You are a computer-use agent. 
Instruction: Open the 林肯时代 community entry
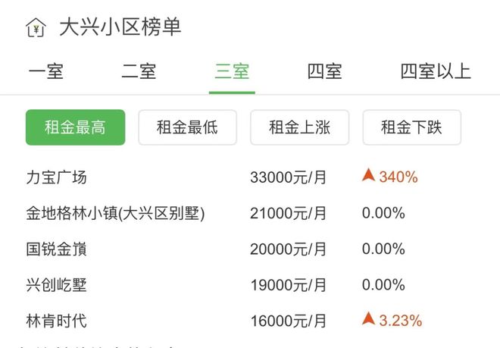coord(57,320)
